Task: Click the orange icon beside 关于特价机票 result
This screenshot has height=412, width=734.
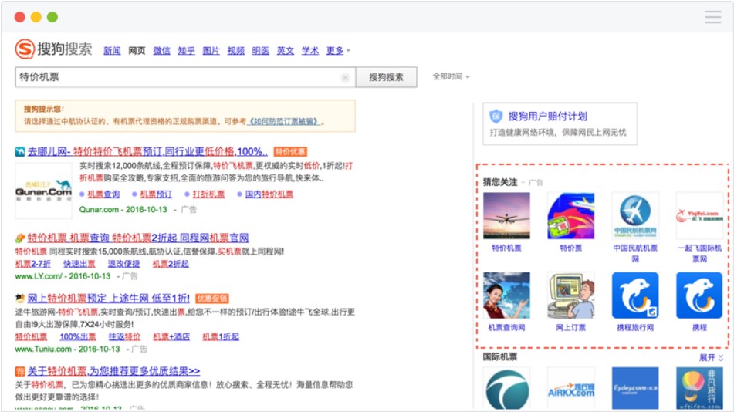Action: point(19,371)
